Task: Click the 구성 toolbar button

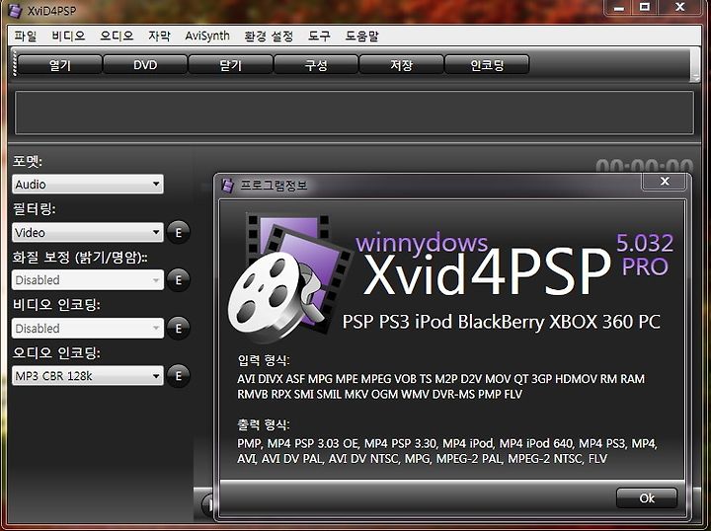Action: [x=316, y=65]
